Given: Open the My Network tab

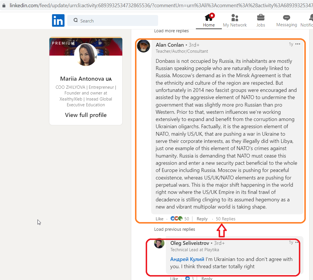Looking at the screenshot, I should coord(235,20).
